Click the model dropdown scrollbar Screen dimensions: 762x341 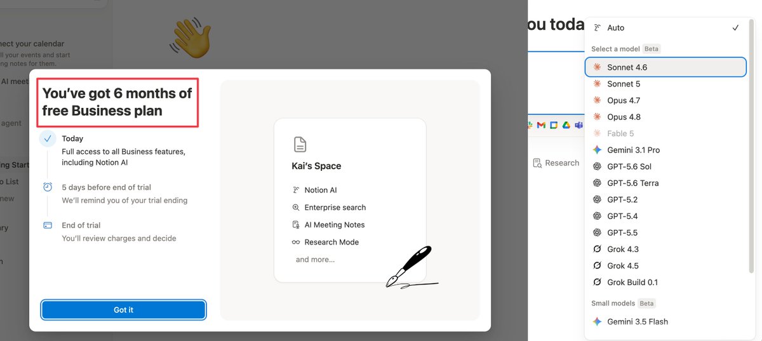point(752,146)
